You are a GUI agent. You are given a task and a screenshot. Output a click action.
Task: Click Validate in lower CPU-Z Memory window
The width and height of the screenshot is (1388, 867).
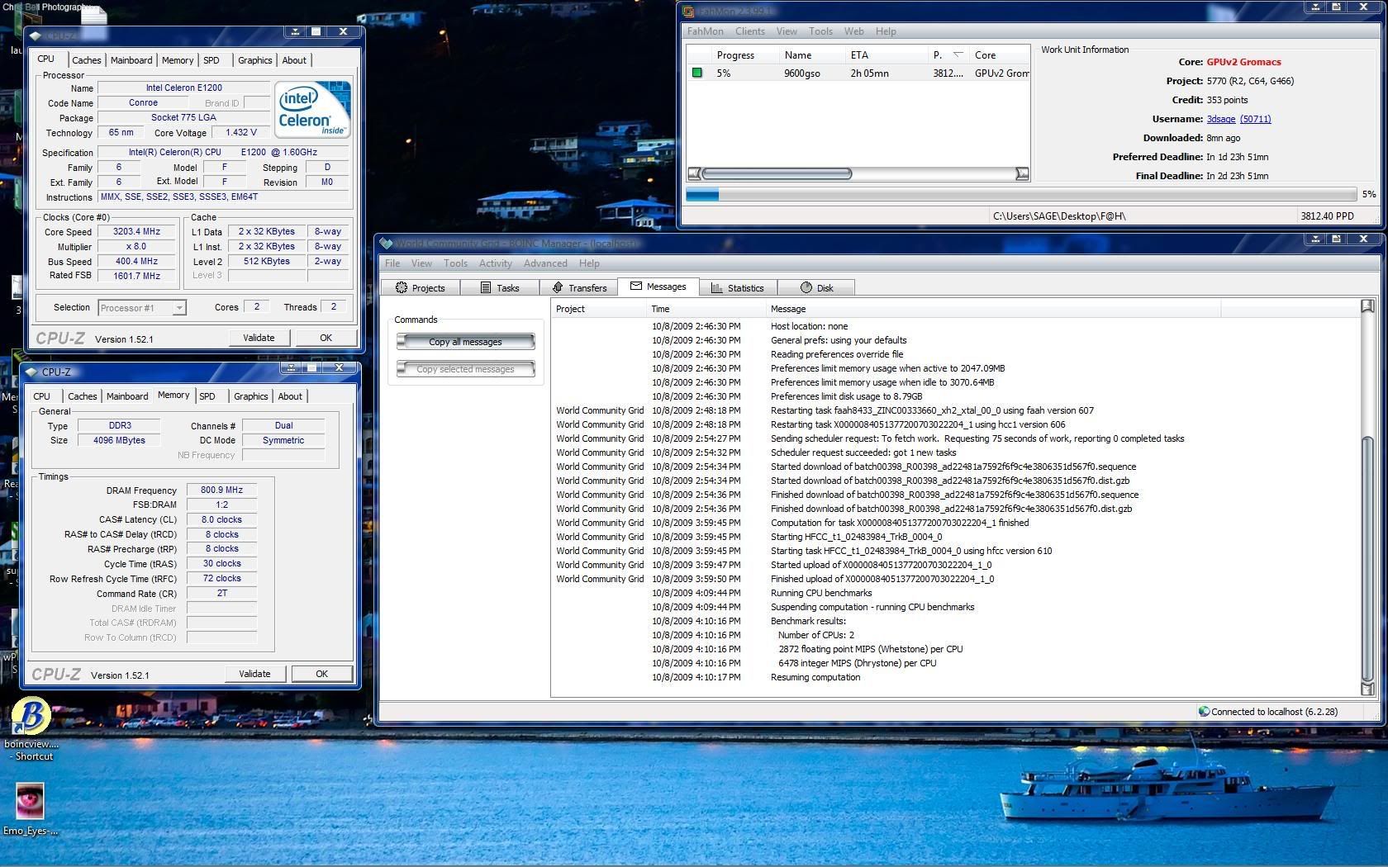pos(254,674)
